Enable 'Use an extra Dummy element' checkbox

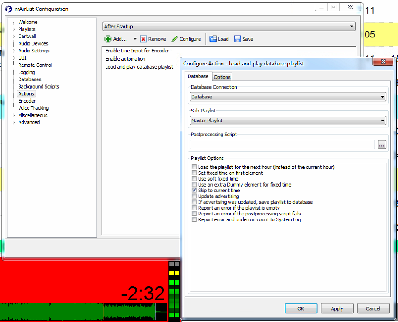(x=194, y=185)
